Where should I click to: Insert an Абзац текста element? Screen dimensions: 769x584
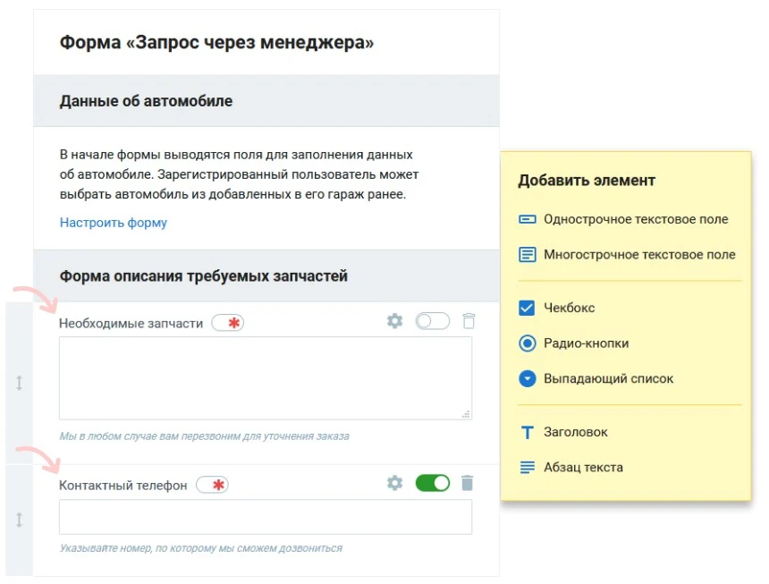(576, 467)
